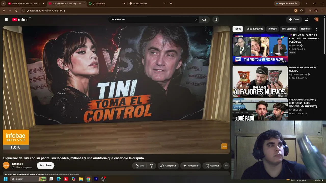This screenshot has height=183, width=326.
Task: Open América TV channel link
Action: coord(294,45)
